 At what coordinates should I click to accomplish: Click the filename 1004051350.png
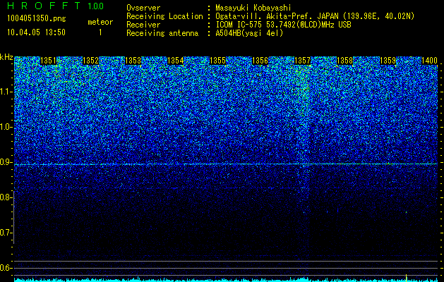pyautogui.click(x=37, y=19)
